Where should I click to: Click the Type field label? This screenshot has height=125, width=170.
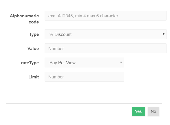point(34,34)
